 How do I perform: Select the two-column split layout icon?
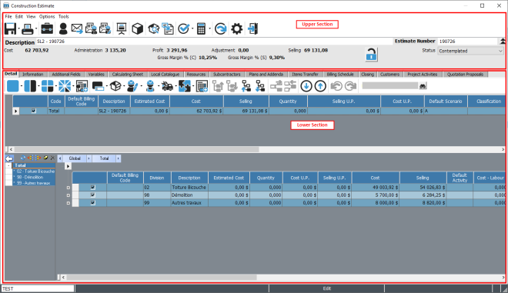30,86
